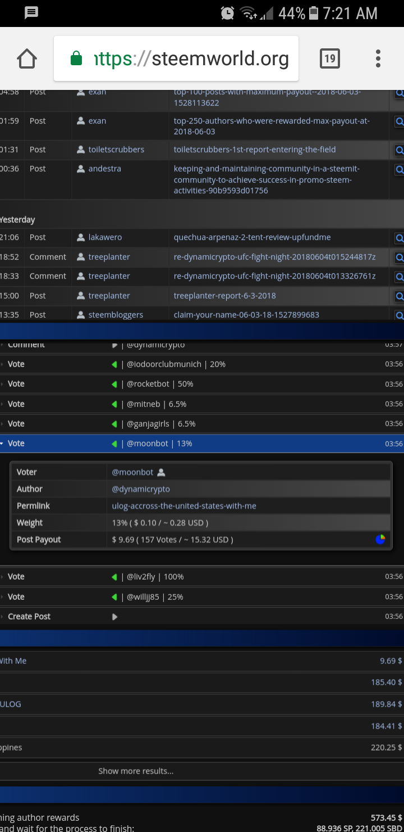Click author name lakawero
The height and width of the screenshot is (832, 404).
point(105,237)
